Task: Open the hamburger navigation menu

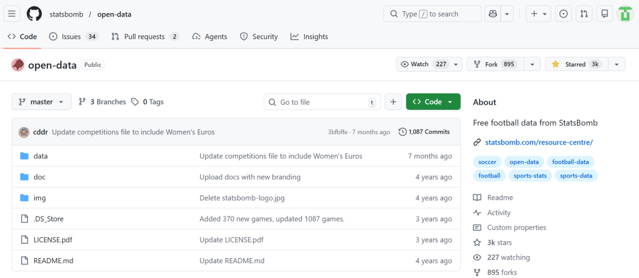Action: (13, 14)
